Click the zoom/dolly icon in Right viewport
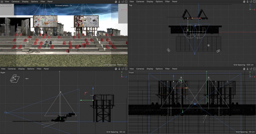 pos(119,69)
